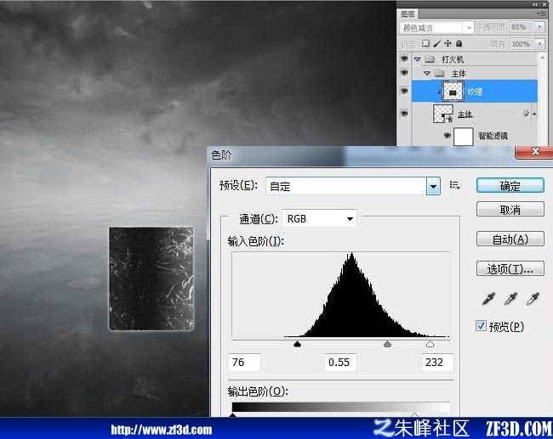Click lock transparent pixels icon

[x=426, y=43]
